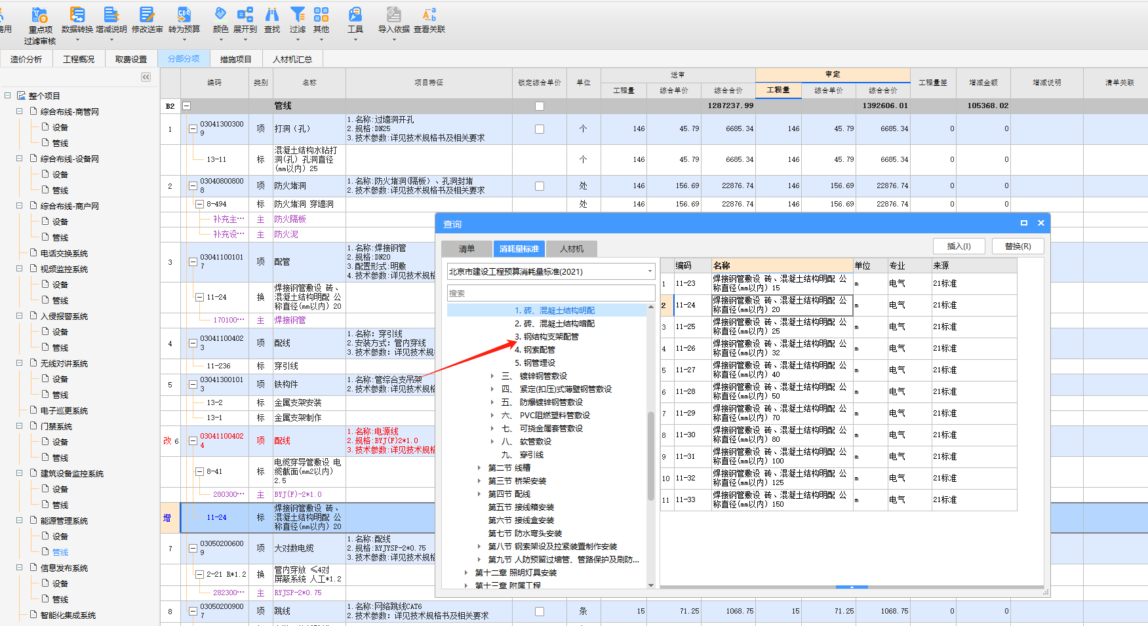This screenshot has height=626, width=1148.
Task: Collapse the 综合布线-商管网 tree node
Action: 20,111
